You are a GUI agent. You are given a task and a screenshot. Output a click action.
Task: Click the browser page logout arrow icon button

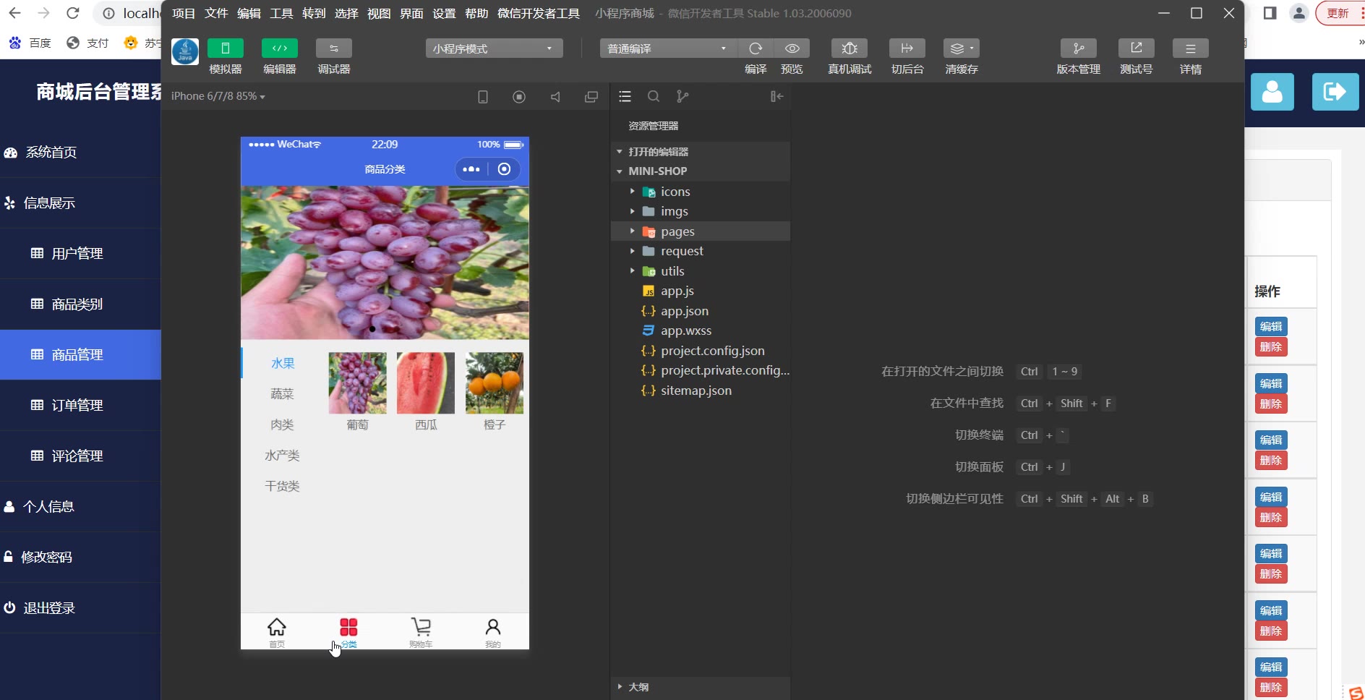(x=1335, y=92)
